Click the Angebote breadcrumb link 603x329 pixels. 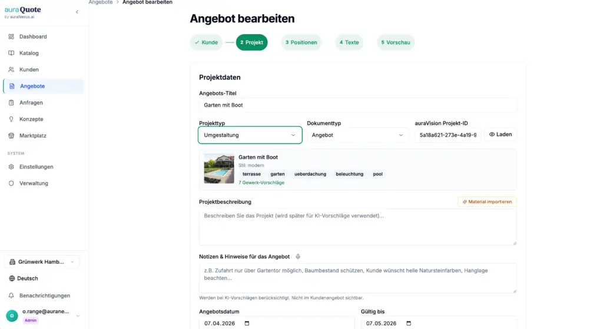coord(101,2)
